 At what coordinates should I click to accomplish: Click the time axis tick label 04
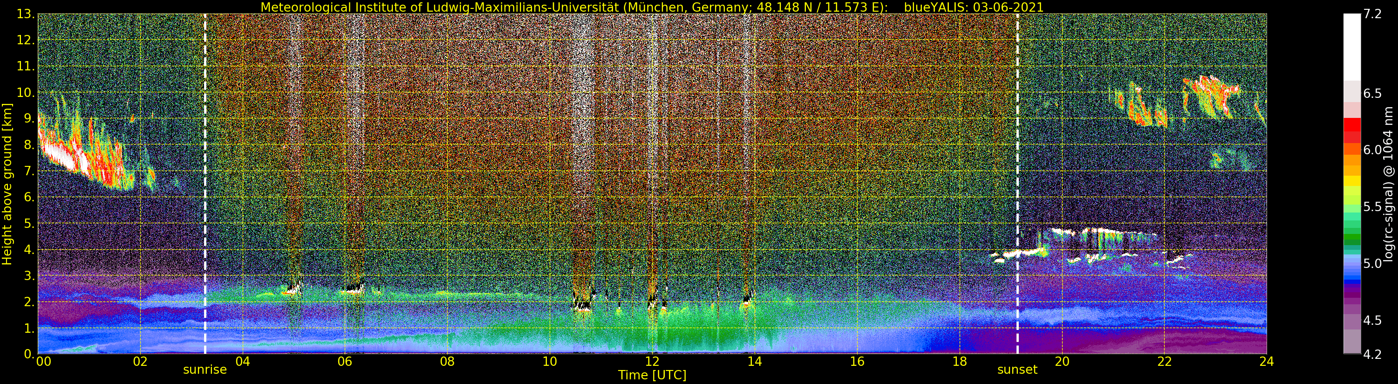coord(243,362)
